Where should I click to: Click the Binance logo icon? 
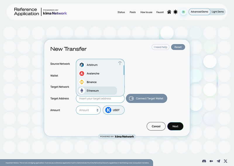(x=82, y=82)
